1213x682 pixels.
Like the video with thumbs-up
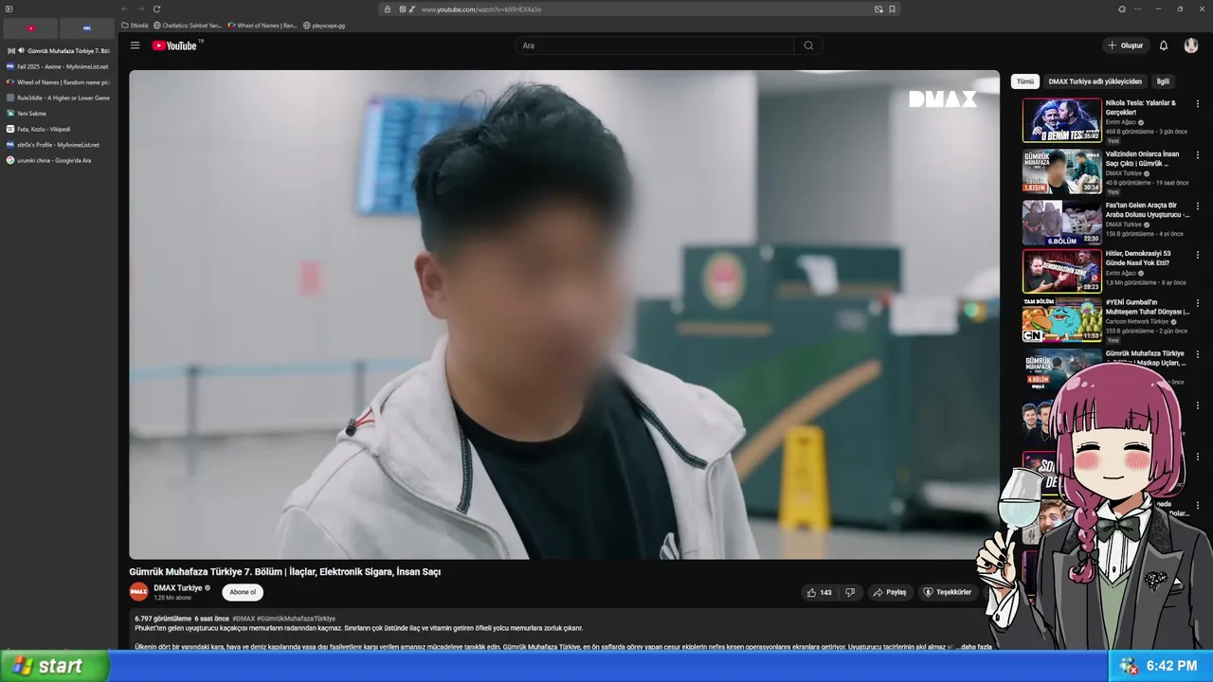click(819, 592)
